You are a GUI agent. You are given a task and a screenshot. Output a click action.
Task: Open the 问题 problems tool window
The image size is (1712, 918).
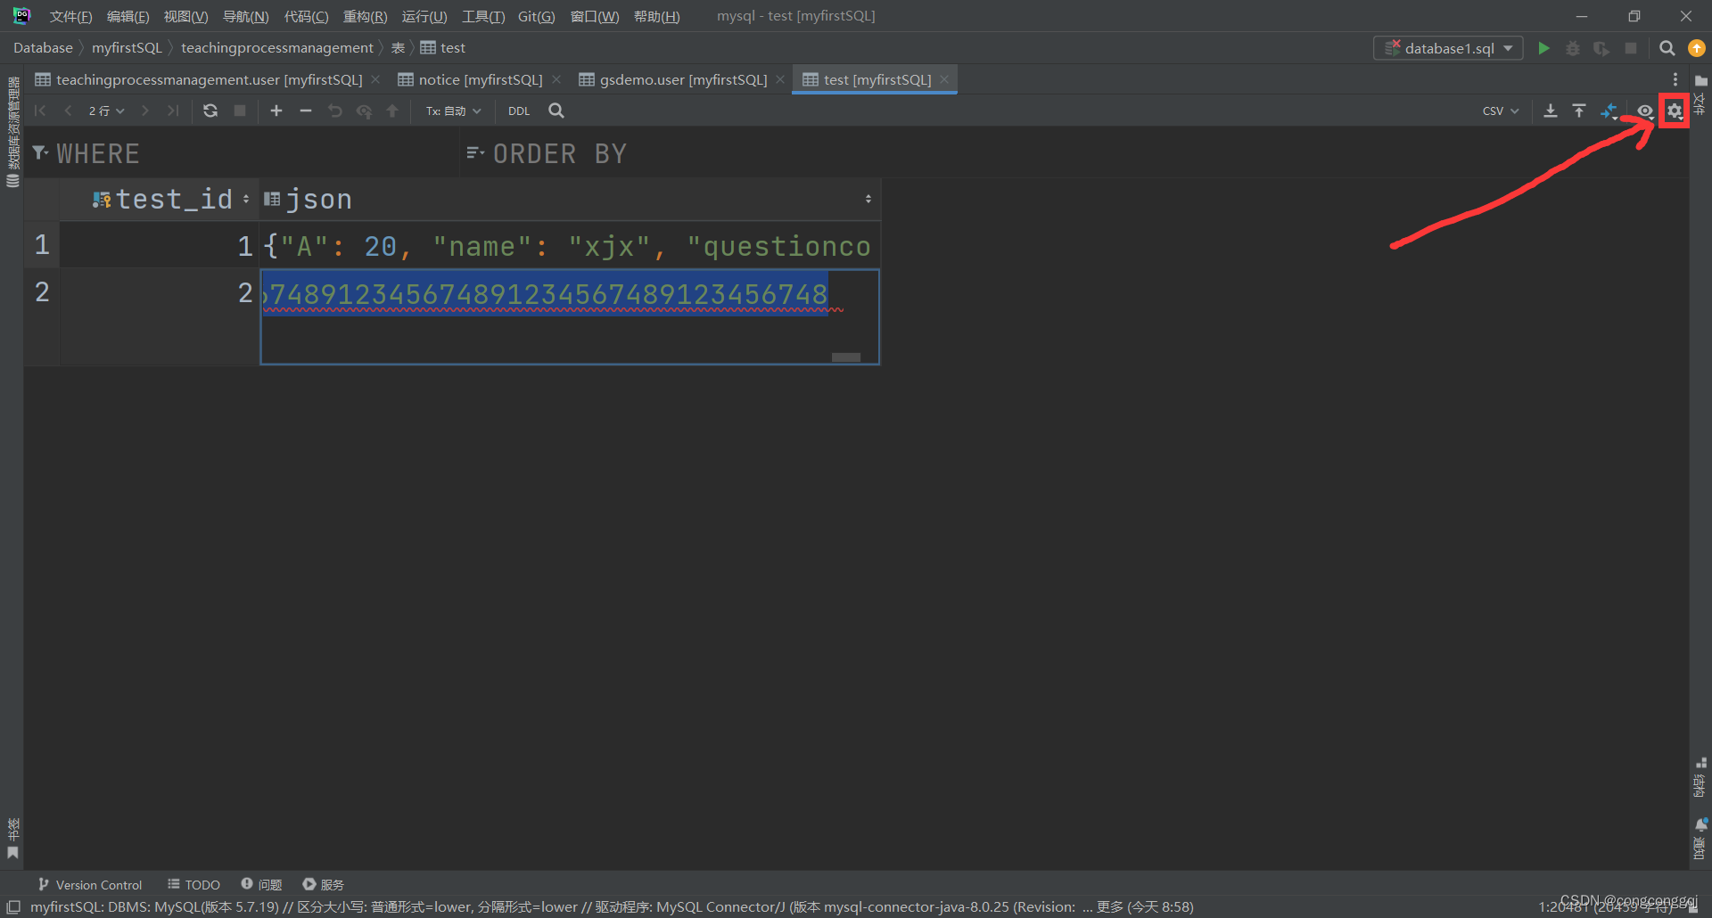261,884
